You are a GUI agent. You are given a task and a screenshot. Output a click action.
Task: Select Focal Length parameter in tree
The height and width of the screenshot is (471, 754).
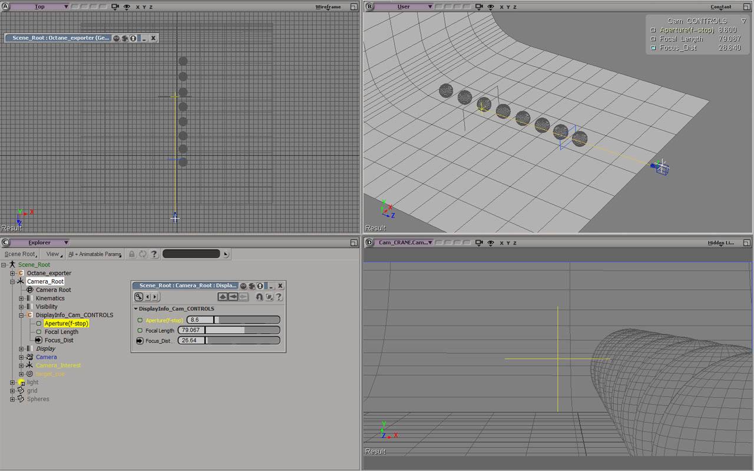click(x=61, y=332)
